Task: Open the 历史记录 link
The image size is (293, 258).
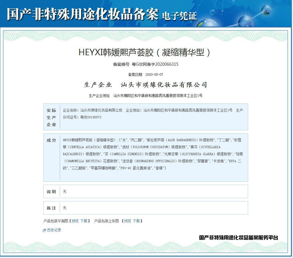Action: click(x=54, y=230)
